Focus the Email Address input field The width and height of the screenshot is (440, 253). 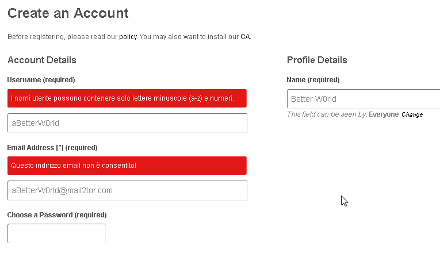tap(127, 190)
